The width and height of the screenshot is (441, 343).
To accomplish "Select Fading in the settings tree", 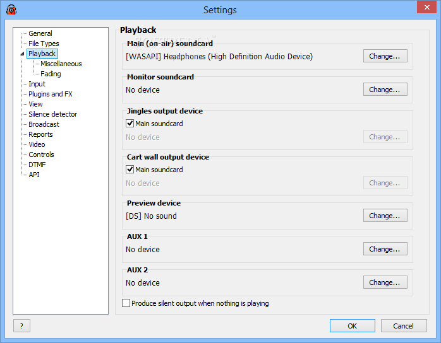I will point(51,74).
